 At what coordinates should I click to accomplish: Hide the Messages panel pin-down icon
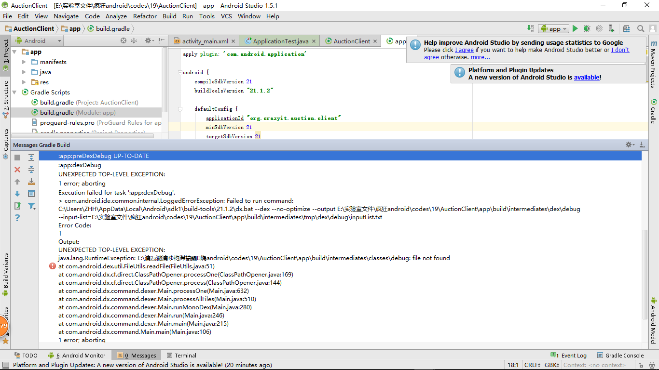642,145
